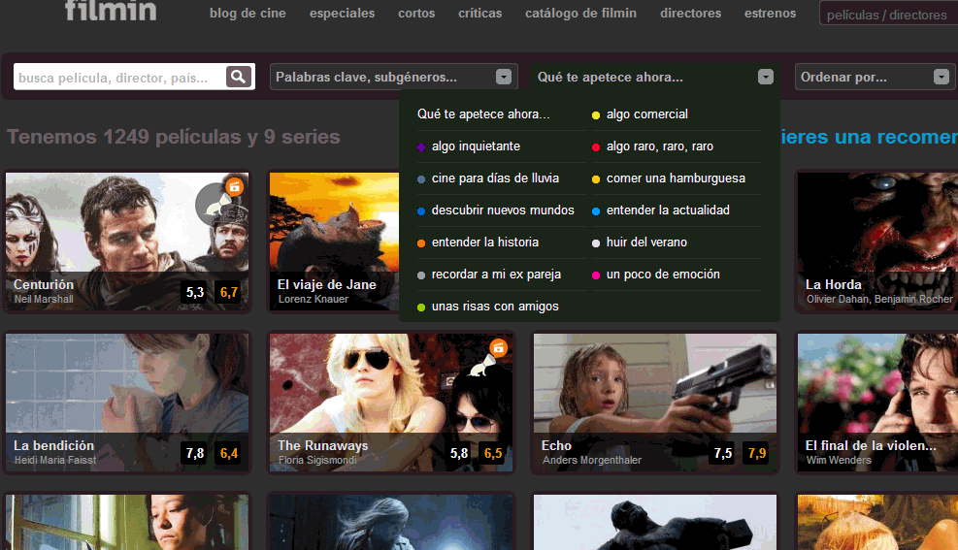Navigate to críticas
The width and height of the screenshot is (958, 550).
point(480,13)
